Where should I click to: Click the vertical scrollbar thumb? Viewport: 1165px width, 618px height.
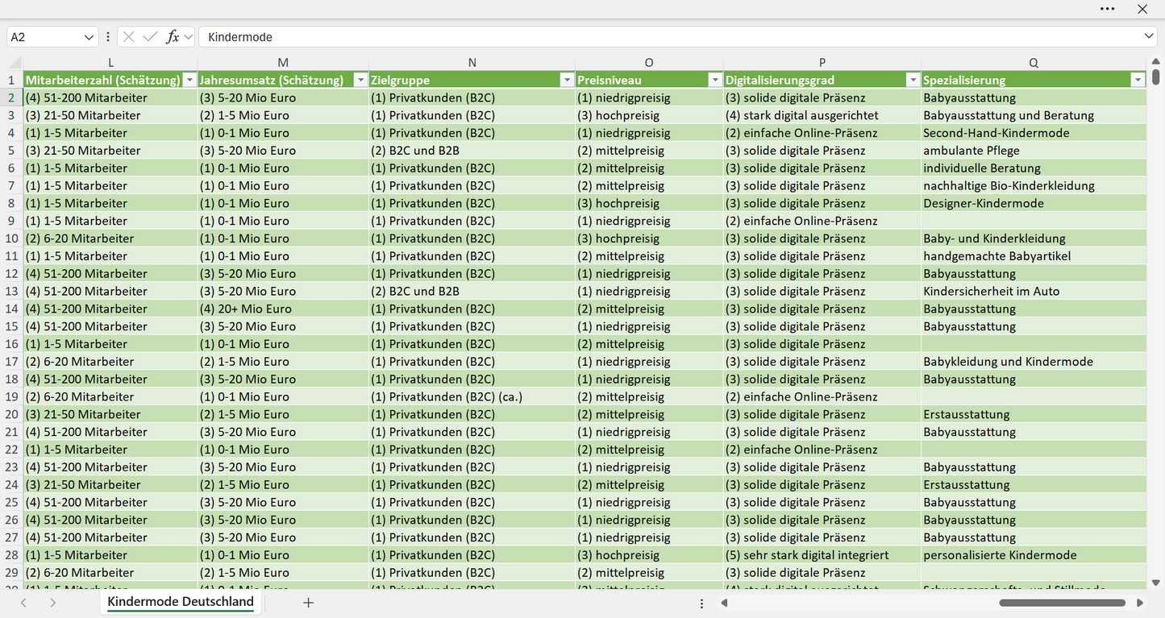(x=1156, y=77)
